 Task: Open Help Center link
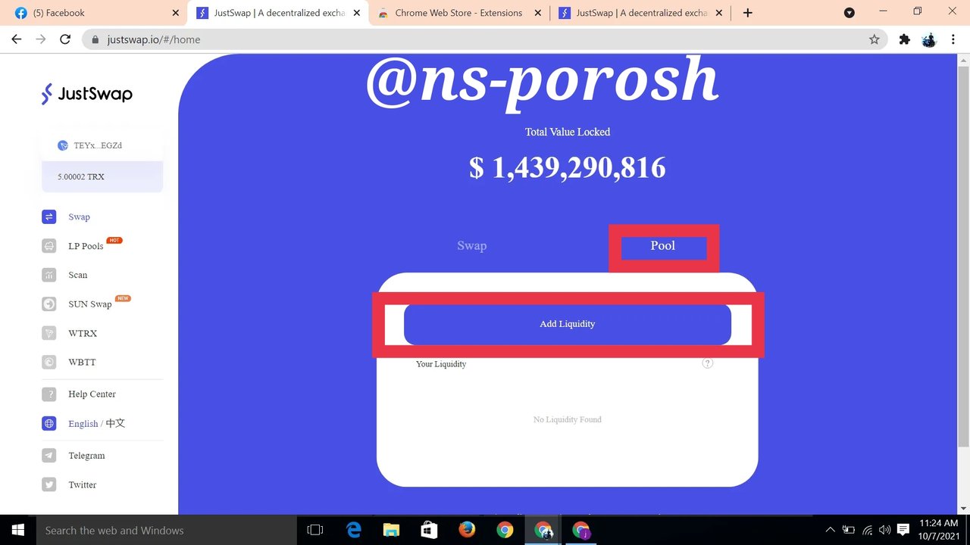(92, 394)
